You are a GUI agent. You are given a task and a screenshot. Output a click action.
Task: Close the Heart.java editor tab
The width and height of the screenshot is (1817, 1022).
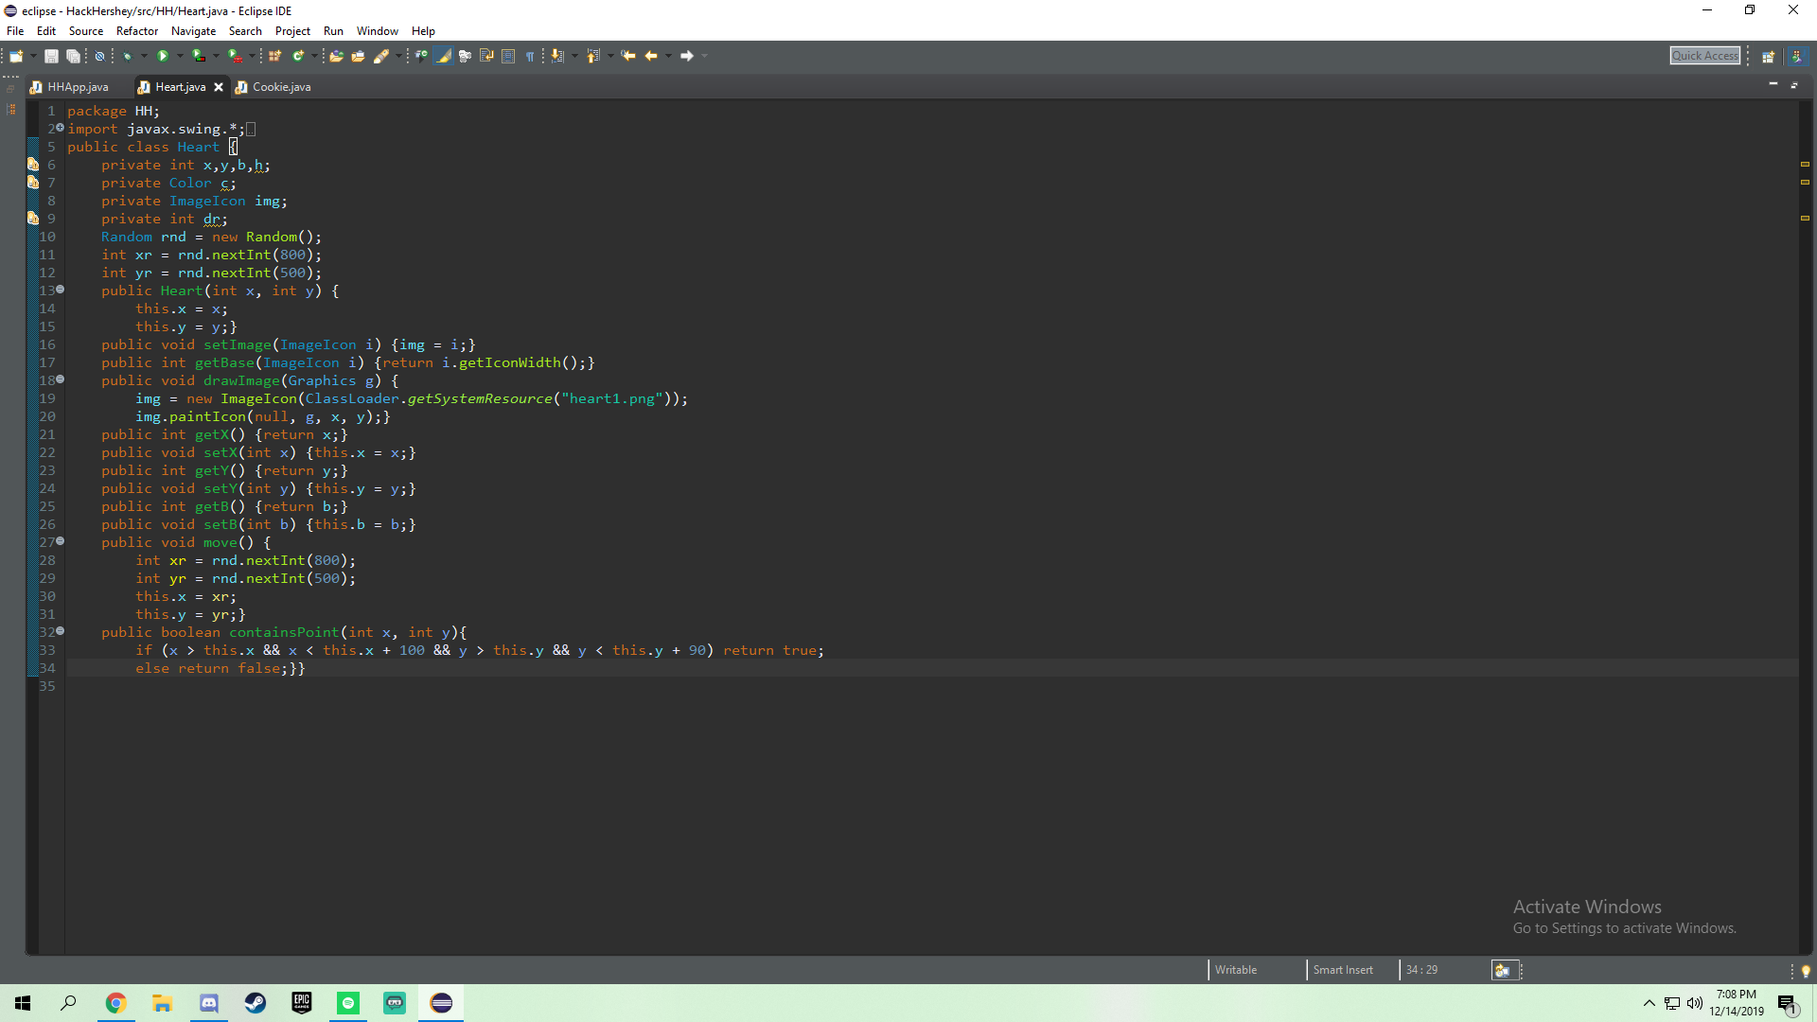[219, 87]
